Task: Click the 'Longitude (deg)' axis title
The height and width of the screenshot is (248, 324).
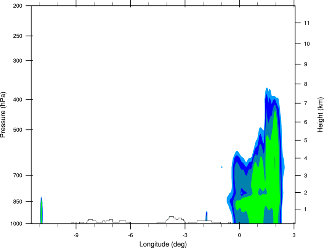Action: [163, 244]
